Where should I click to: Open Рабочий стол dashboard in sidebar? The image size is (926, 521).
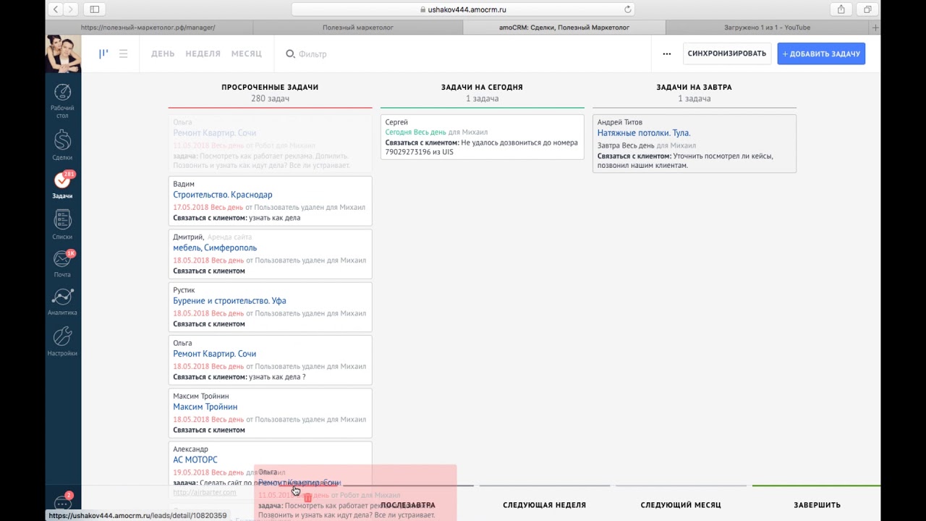click(x=62, y=100)
